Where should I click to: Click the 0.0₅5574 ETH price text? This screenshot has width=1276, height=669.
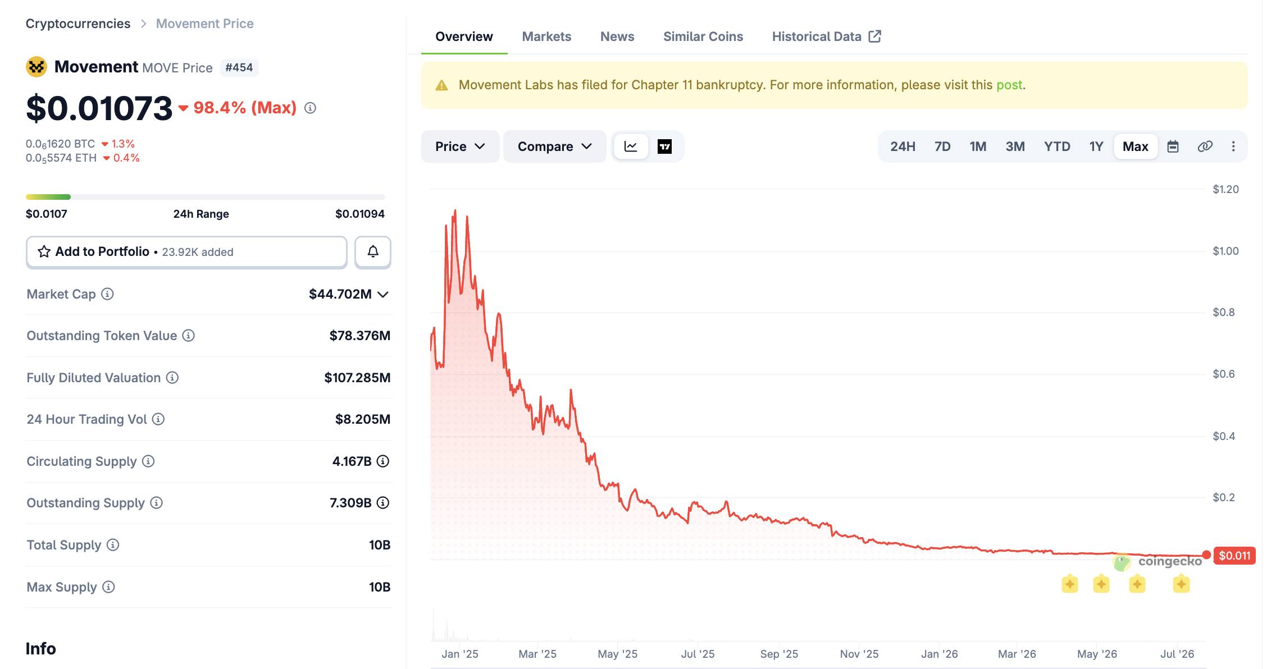pyautogui.click(x=61, y=158)
